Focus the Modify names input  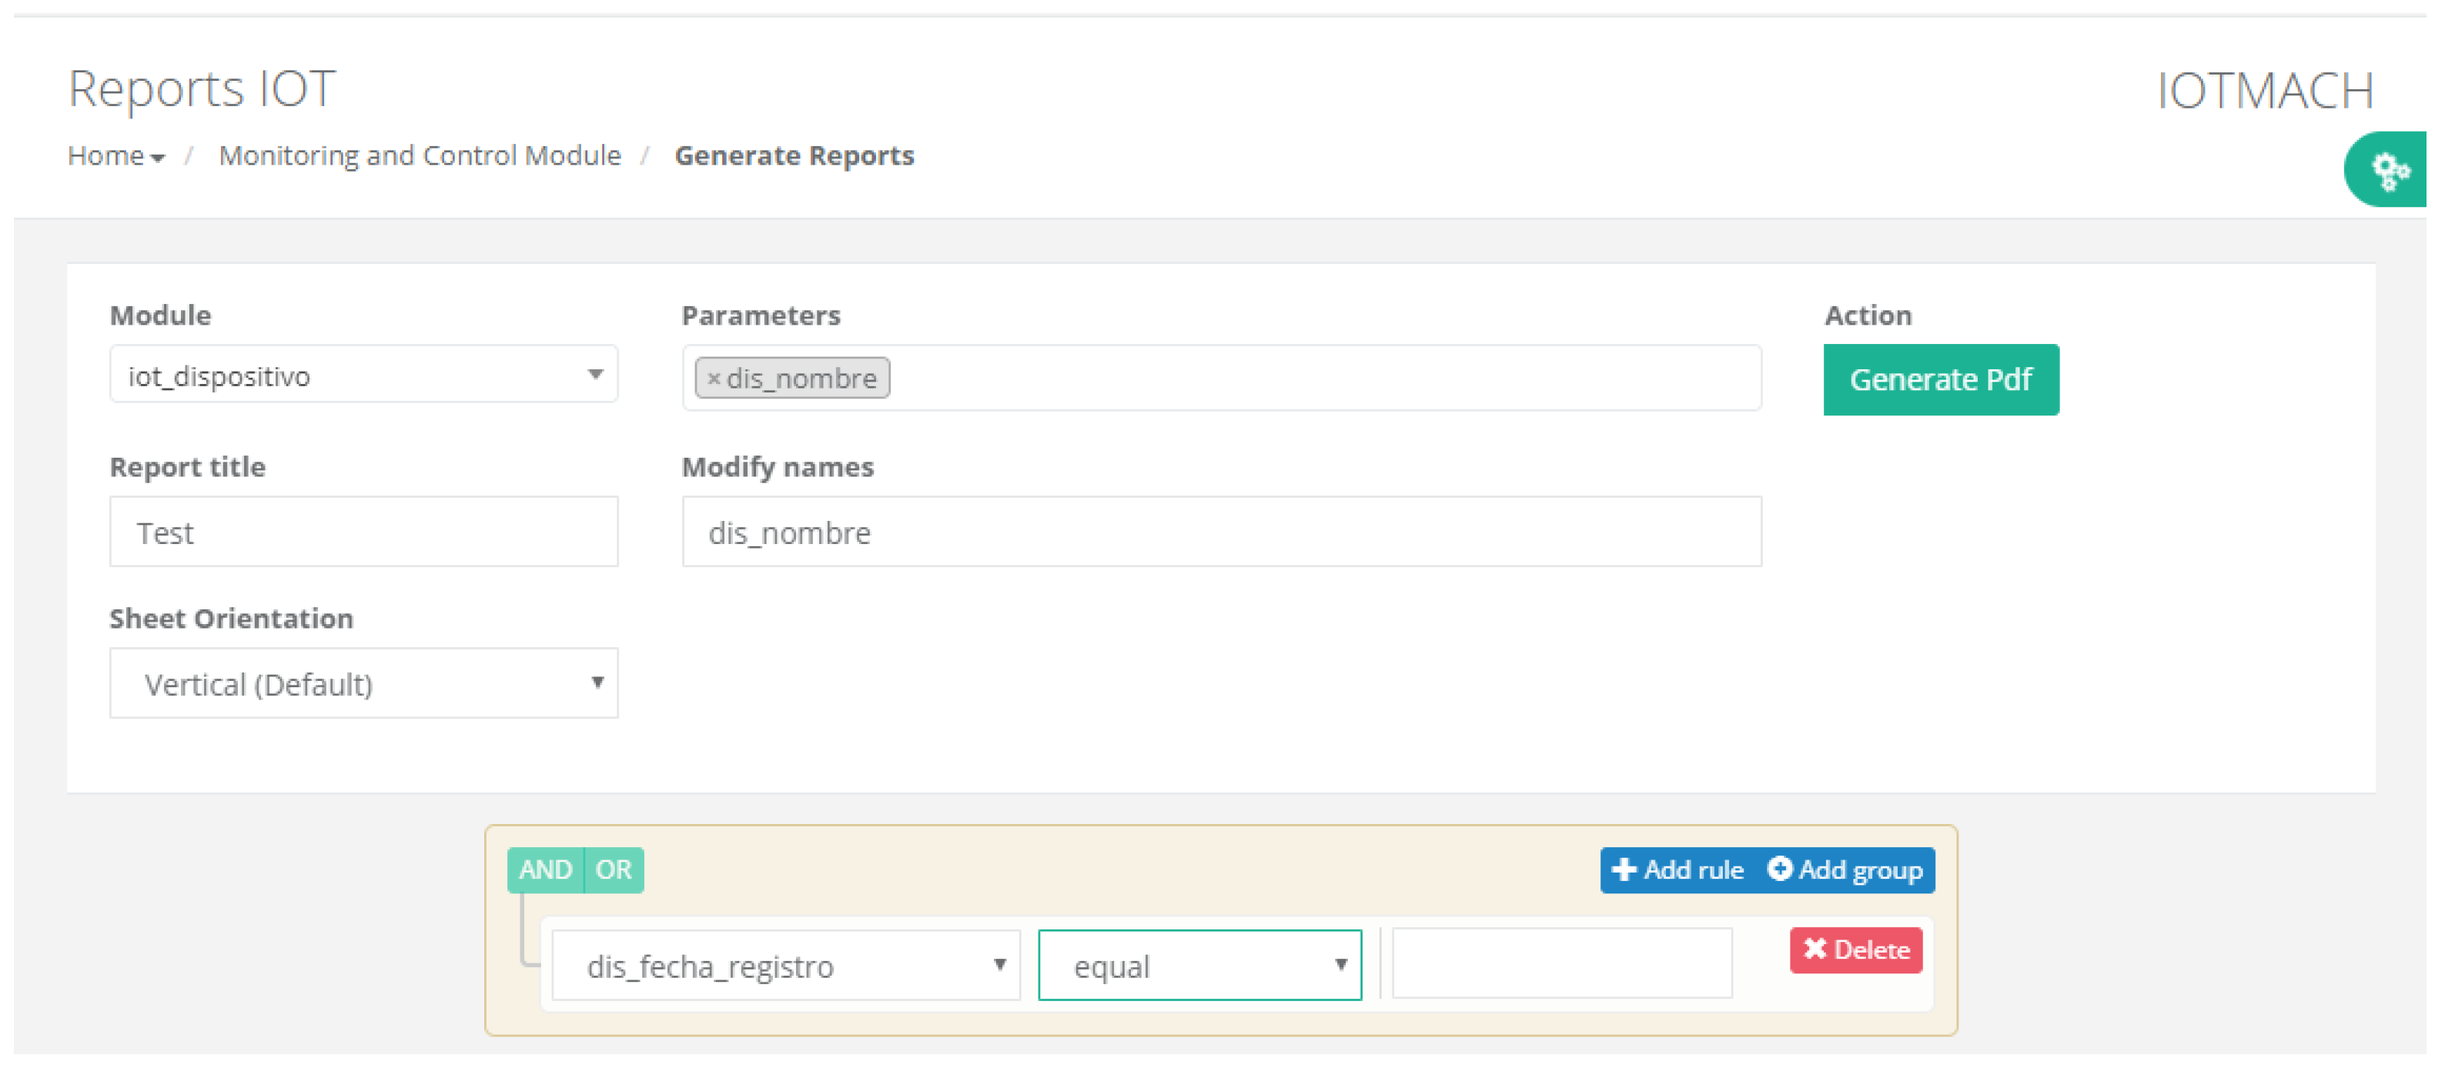pyautogui.click(x=1222, y=532)
